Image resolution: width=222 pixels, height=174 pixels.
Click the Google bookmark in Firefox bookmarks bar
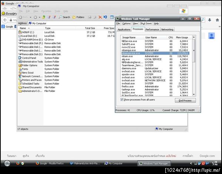coord(7,27)
